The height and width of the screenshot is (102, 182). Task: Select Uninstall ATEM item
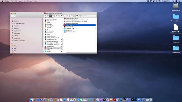coord(70,27)
